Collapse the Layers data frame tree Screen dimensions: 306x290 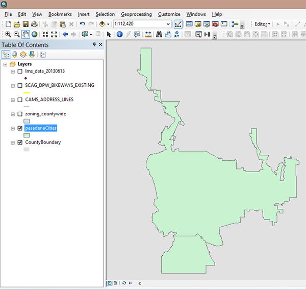[x=5, y=64]
